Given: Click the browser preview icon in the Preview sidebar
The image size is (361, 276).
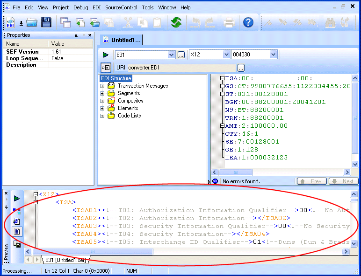Looking at the screenshot, I should pyautogui.click(x=17, y=221).
